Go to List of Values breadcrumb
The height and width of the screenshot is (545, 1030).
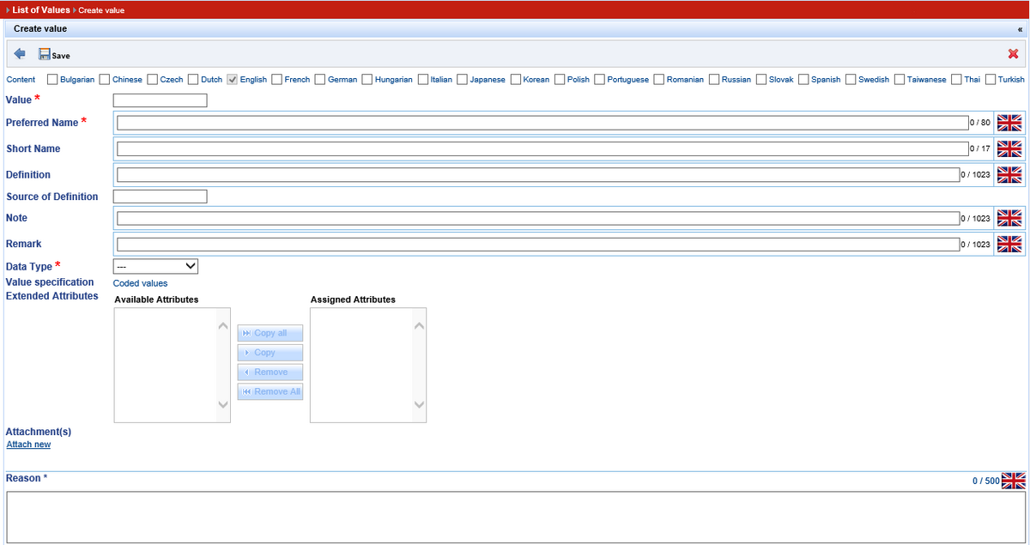click(41, 9)
